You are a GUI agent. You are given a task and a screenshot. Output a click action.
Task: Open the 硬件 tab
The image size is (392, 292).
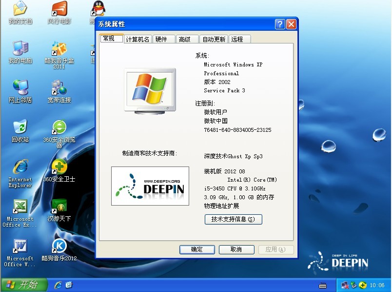click(x=161, y=40)
